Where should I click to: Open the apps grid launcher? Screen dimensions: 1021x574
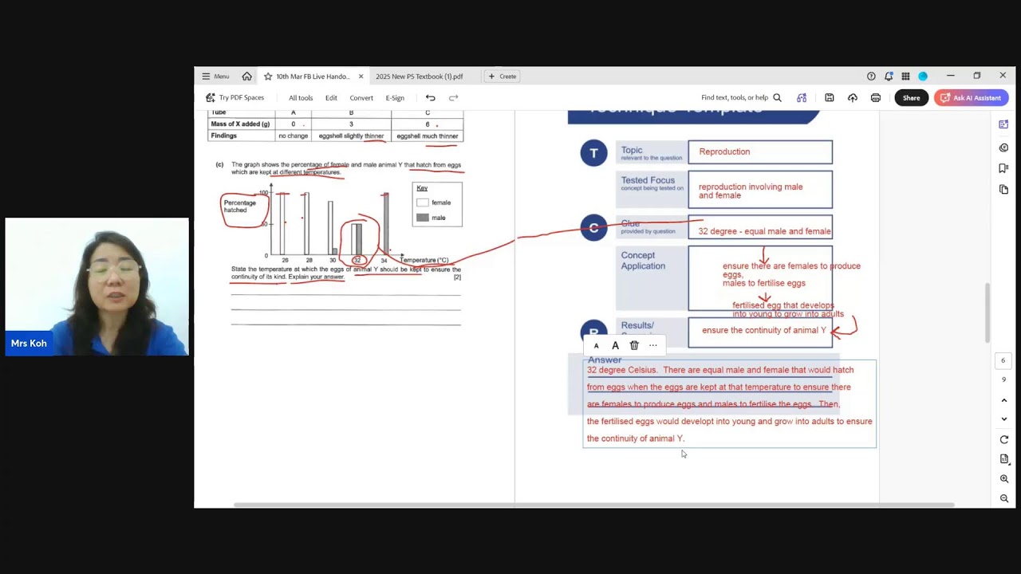[905, 77]
